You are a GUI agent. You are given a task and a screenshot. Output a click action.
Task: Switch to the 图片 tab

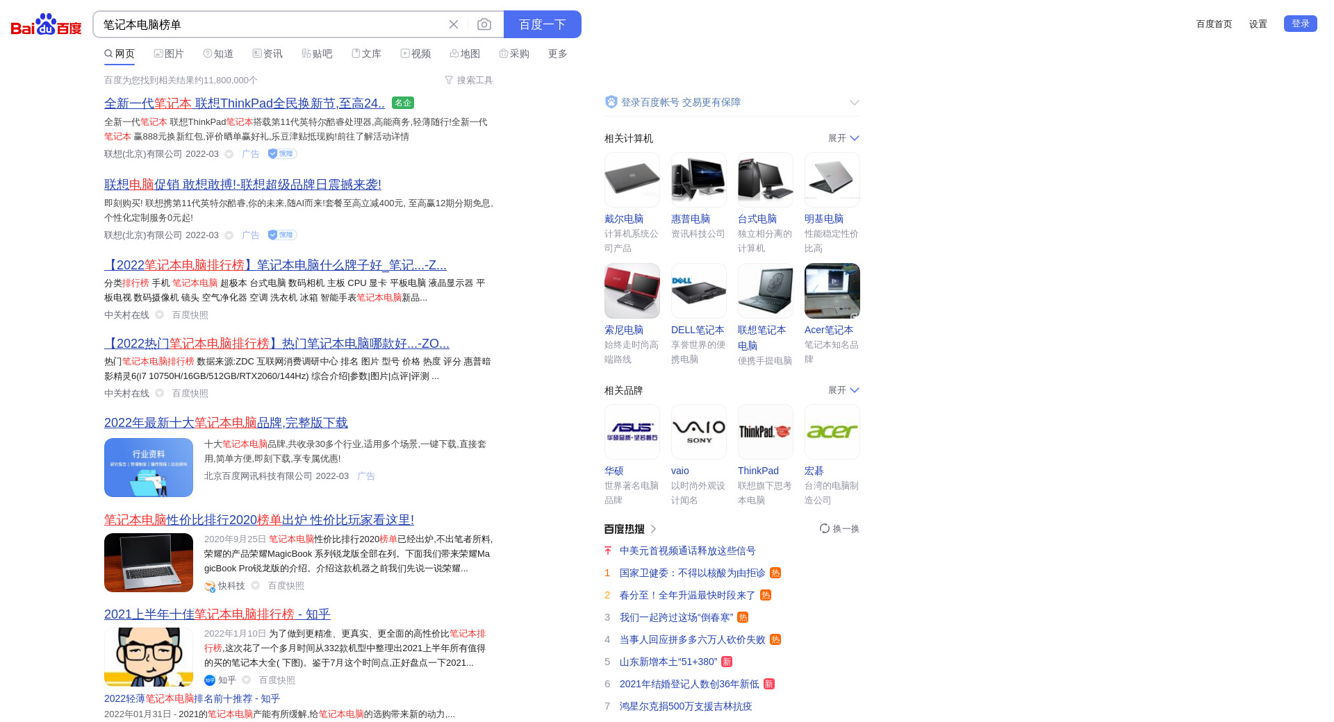tap(169, 54)
